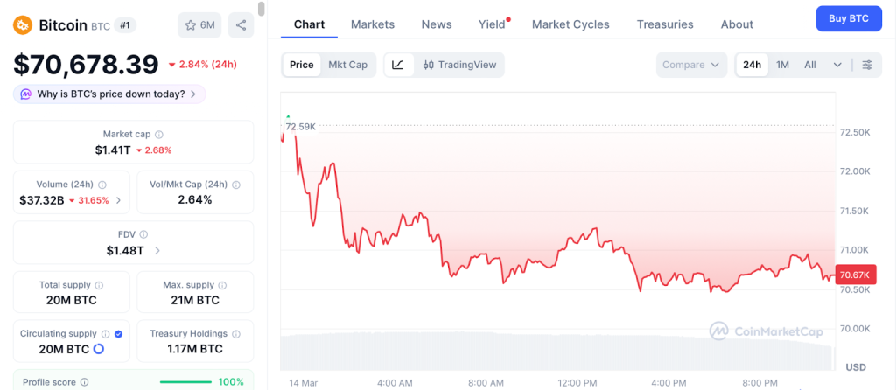Click the FDV info icon
Image resolution: width=896 pixels, height=390 pixels.
(143, 234)
